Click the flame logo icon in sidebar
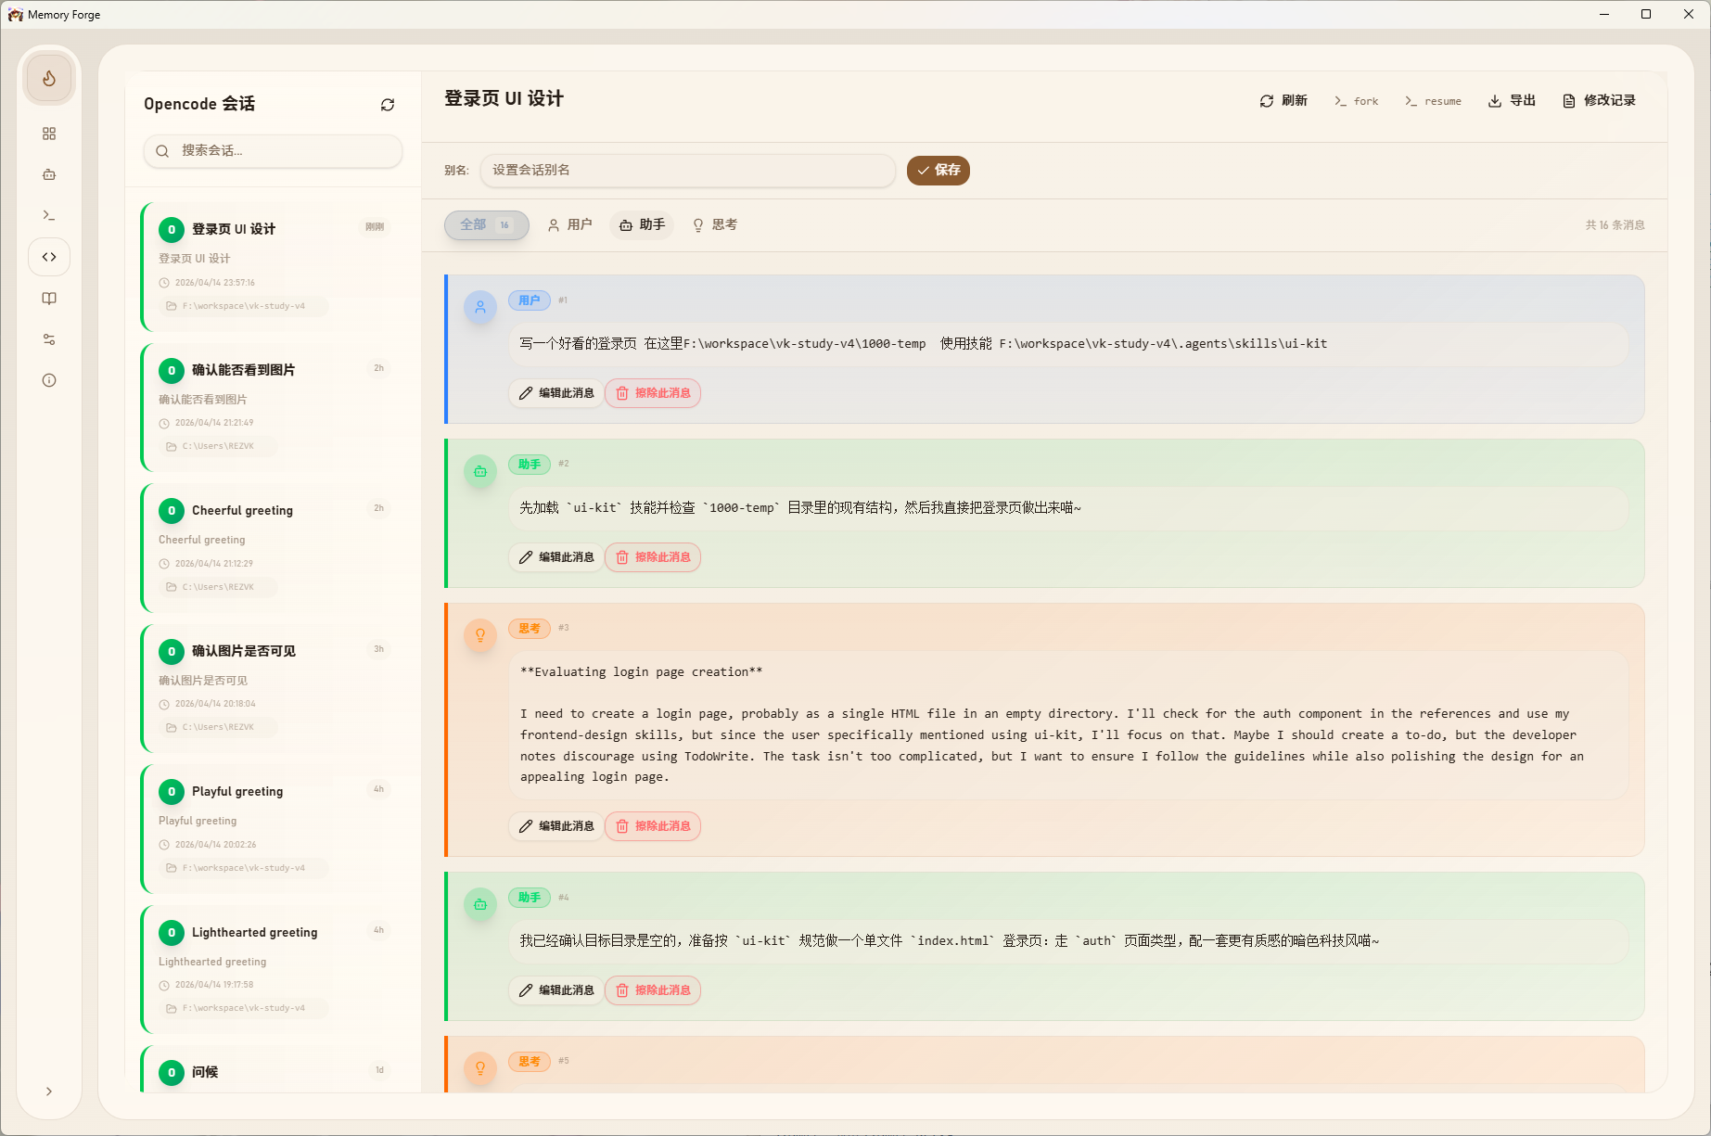Screen dimensions: 1711x1136 pos(49,79)
